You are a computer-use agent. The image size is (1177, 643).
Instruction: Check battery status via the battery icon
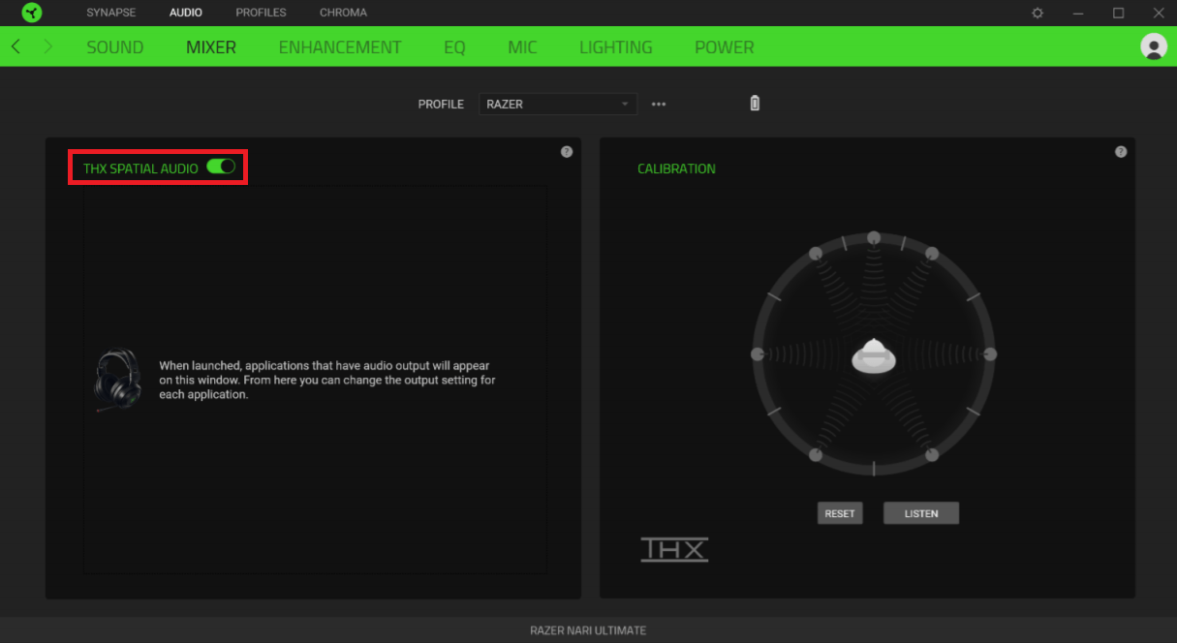coord(755,103)
